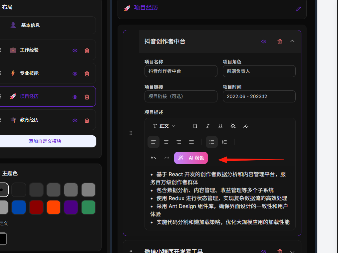
Task: Select the highlighter pen tool
Action: (x=246, y=126)
